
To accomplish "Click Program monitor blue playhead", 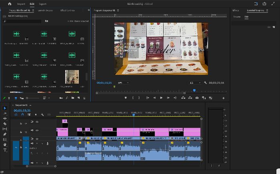I will (x=194, y=90).
